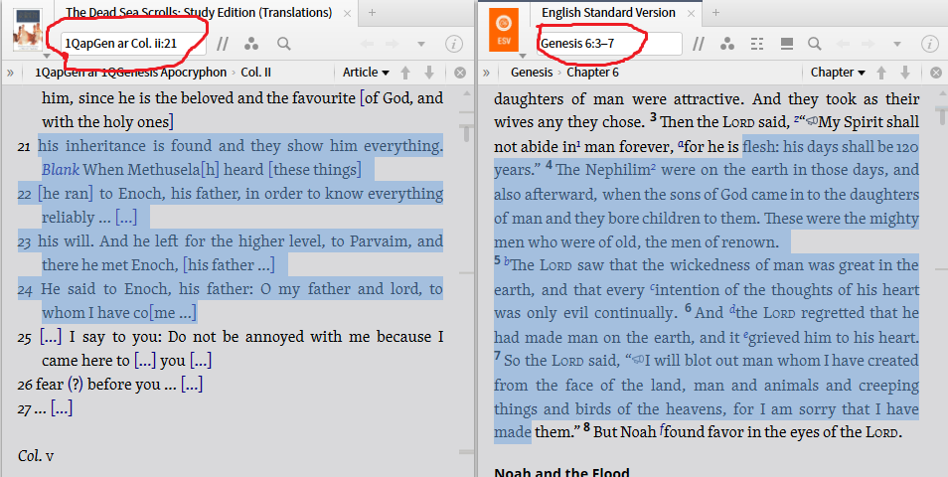This screenshot has height=477, width=948.
Task: Open history dropdown in Dead Sea Scrolls panel
Action: [421, 44]
